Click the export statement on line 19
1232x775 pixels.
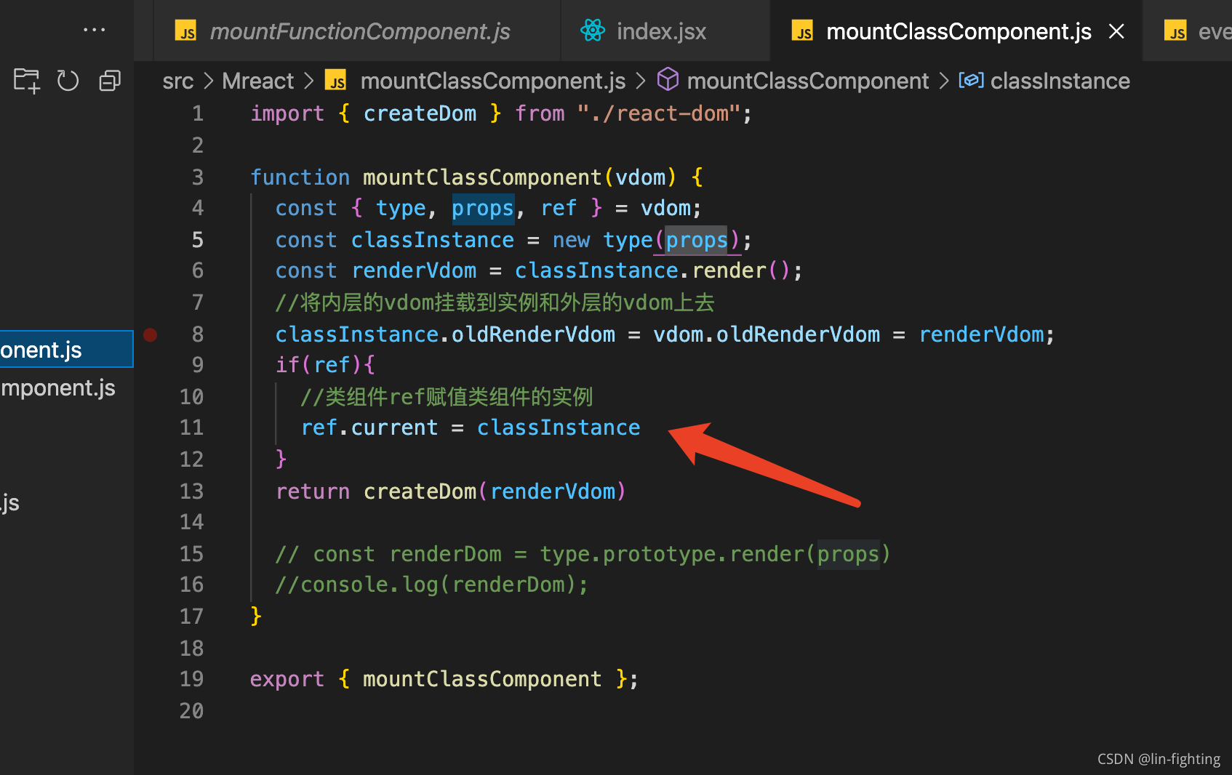[444, 679]
